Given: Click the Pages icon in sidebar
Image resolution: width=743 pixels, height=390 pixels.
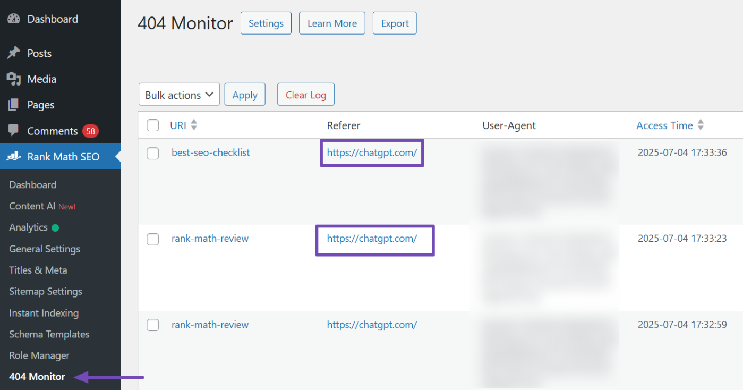Looking at the screenshot, I should [x=14, y=105].
